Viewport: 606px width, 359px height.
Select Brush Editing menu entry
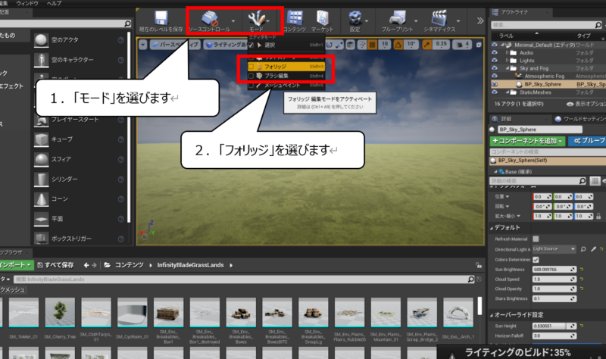point(286,76)
